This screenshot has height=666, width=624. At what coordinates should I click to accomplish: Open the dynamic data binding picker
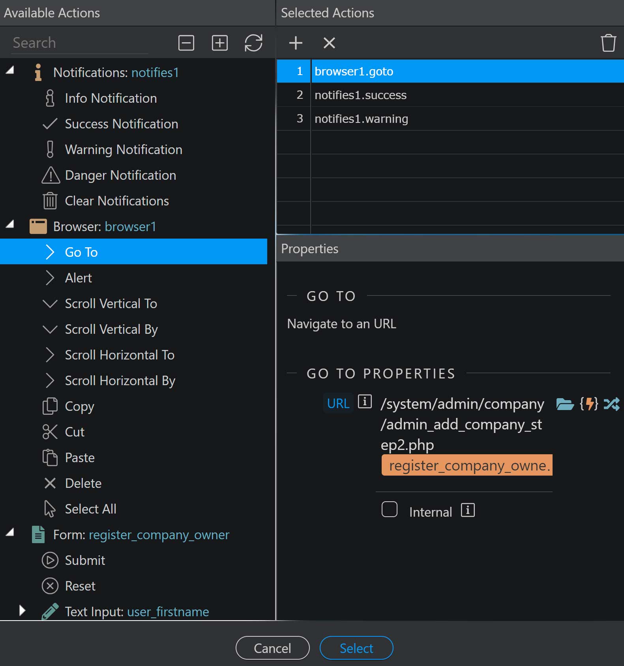588,404
